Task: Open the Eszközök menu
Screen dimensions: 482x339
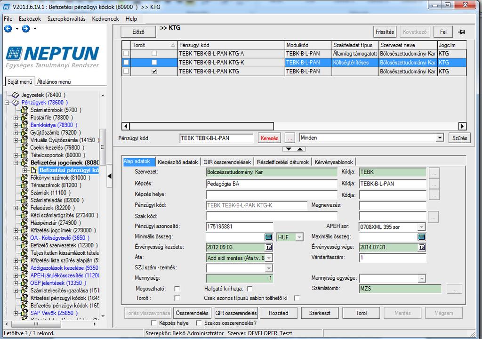Action: [30, 19]
